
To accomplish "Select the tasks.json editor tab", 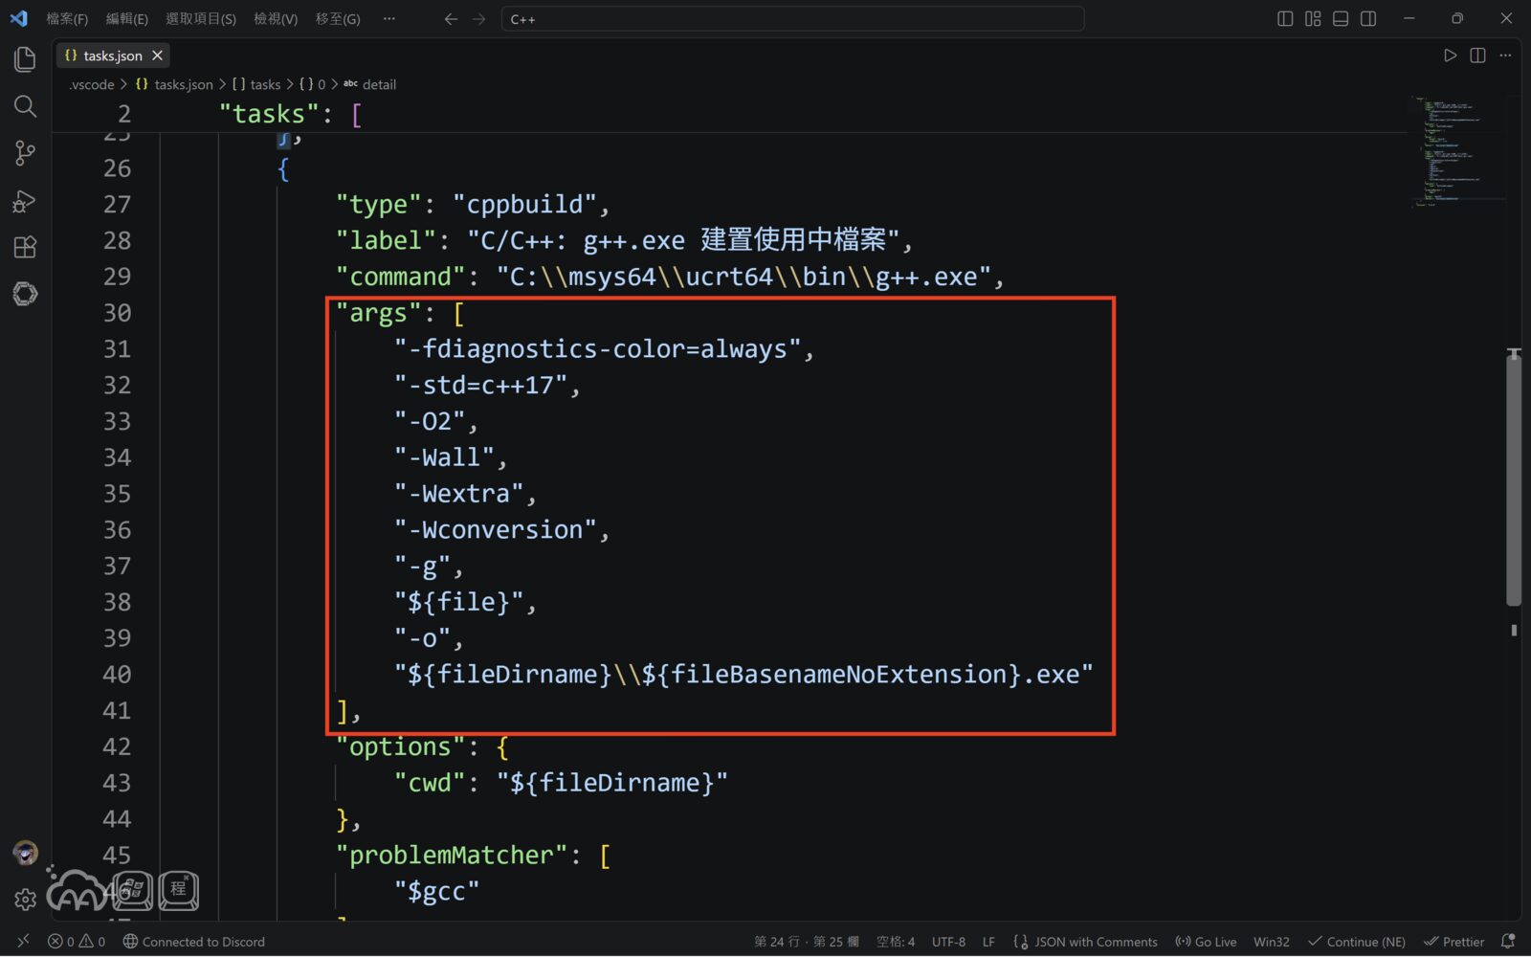I will pyautogui.click(x=113, y=56).
